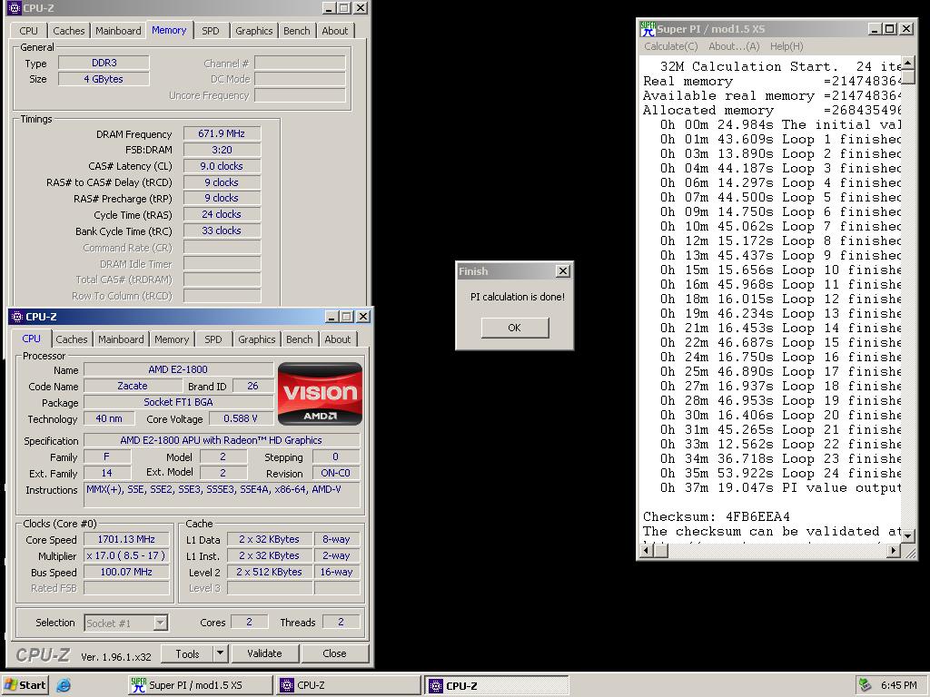Click the CAS# Latency value 9.0 clocks

pyautogui.click(x=222, y=167)
